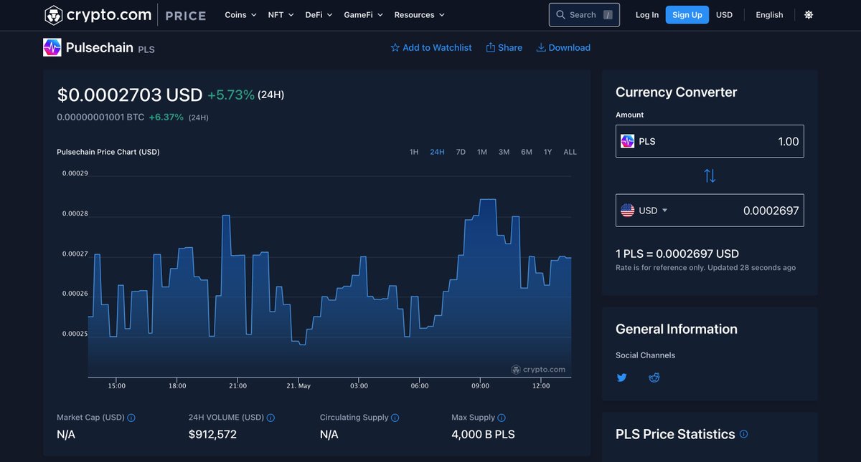Viewport: 861px width, 462px height.
Task: Click the price chart area
Action: click(x=330, y=276)
